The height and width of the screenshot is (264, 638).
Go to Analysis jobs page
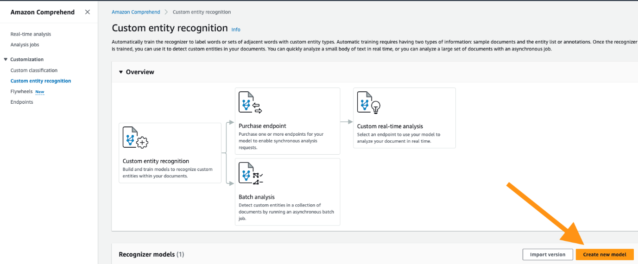point(25,45)
